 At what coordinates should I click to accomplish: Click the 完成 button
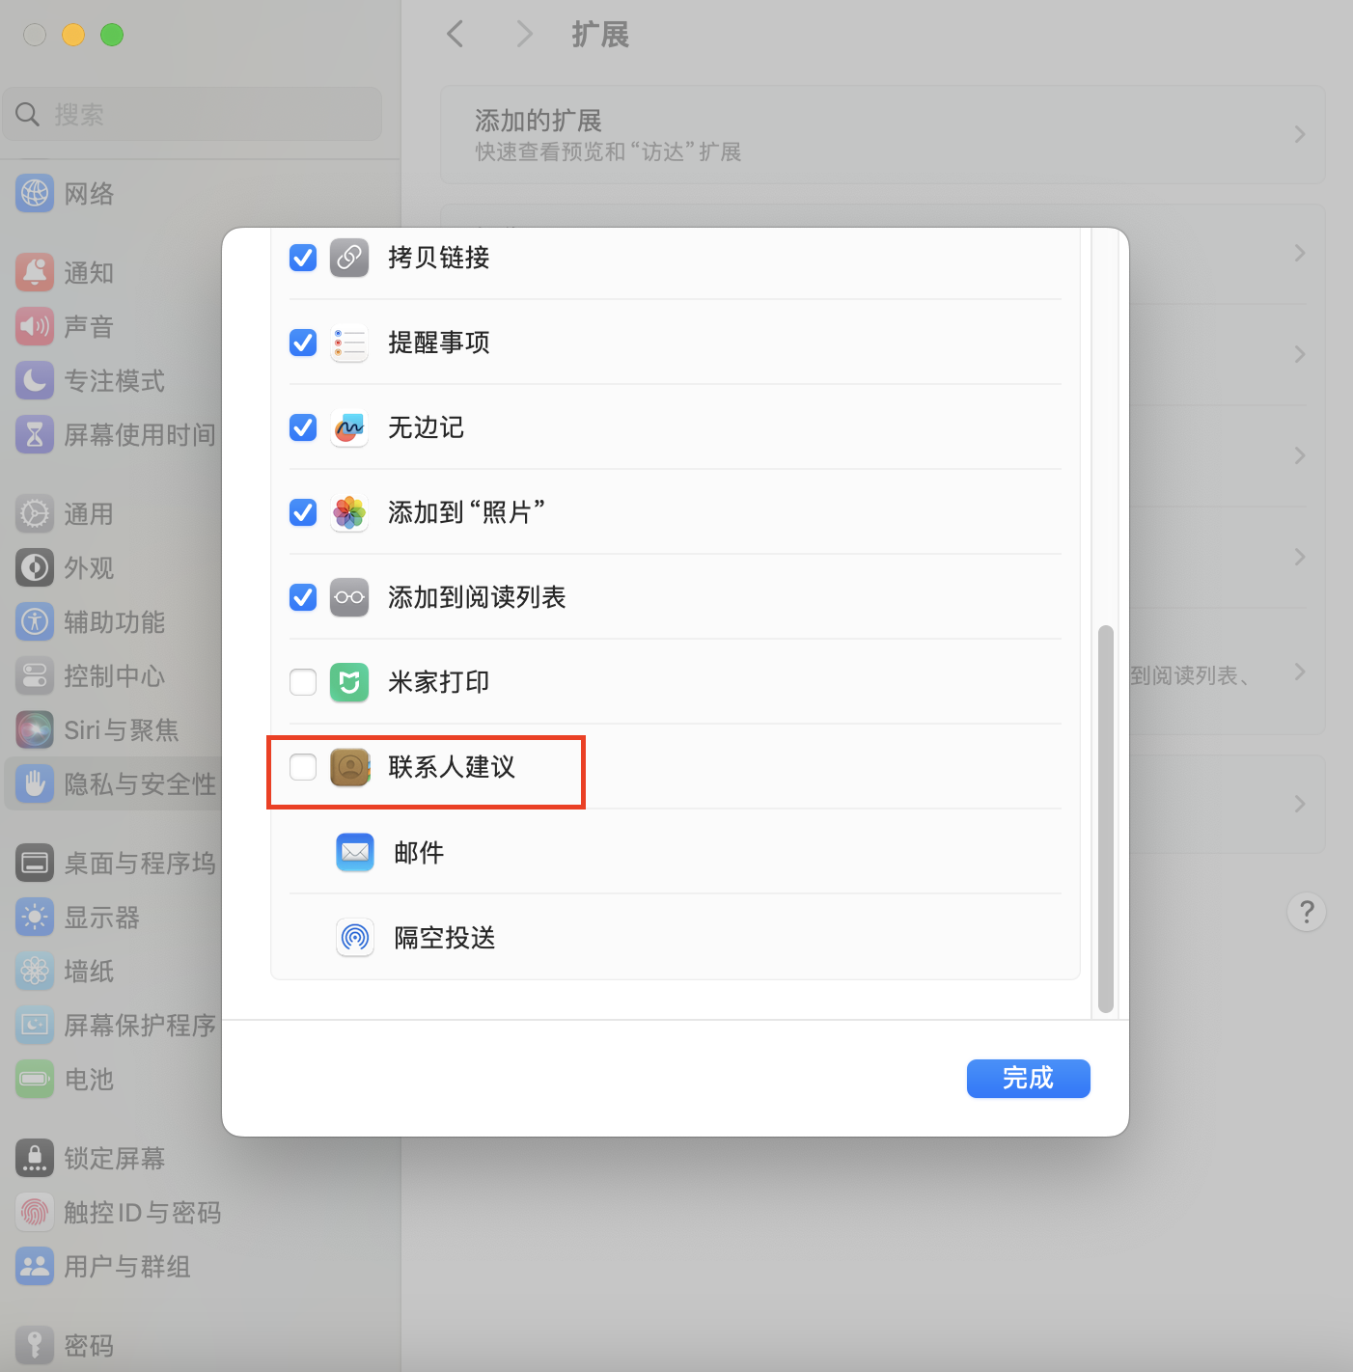[x=1029, y=1078]
